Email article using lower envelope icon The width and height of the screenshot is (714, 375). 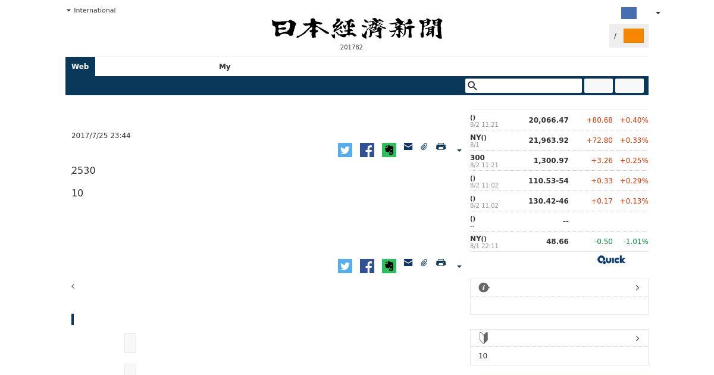click(x=408, y=262)
